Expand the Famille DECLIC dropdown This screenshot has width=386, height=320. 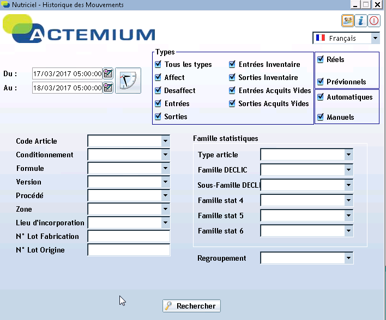point(348,170)
